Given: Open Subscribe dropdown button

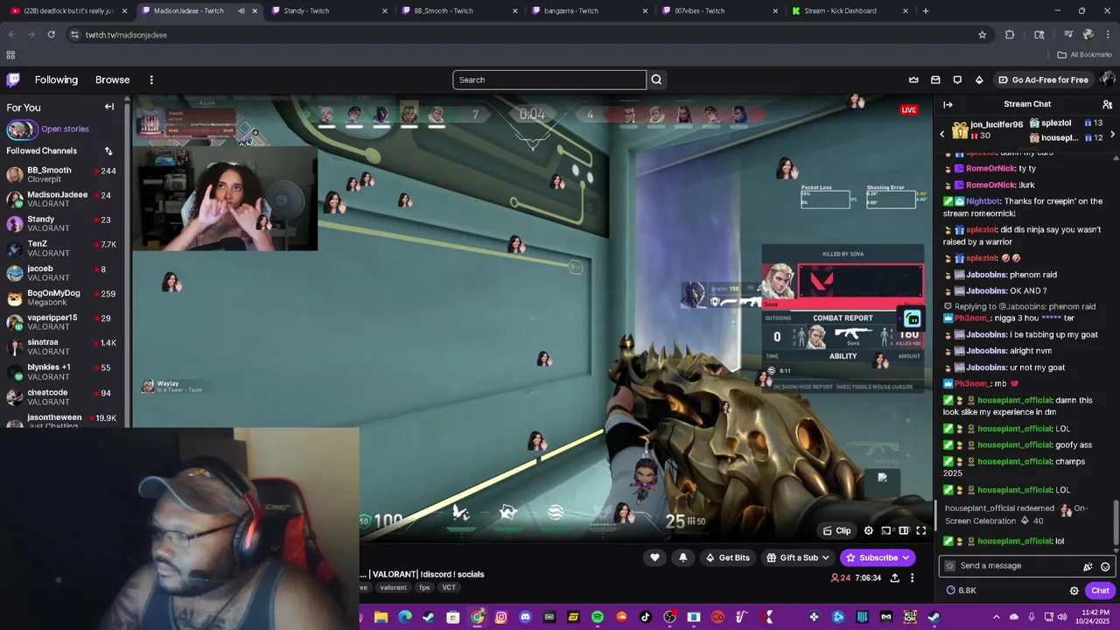Looking at the screenshot, I should (x=878, y=557).
